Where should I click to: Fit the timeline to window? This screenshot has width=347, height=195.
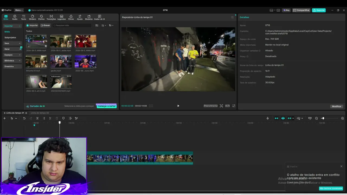click(310, 118)
